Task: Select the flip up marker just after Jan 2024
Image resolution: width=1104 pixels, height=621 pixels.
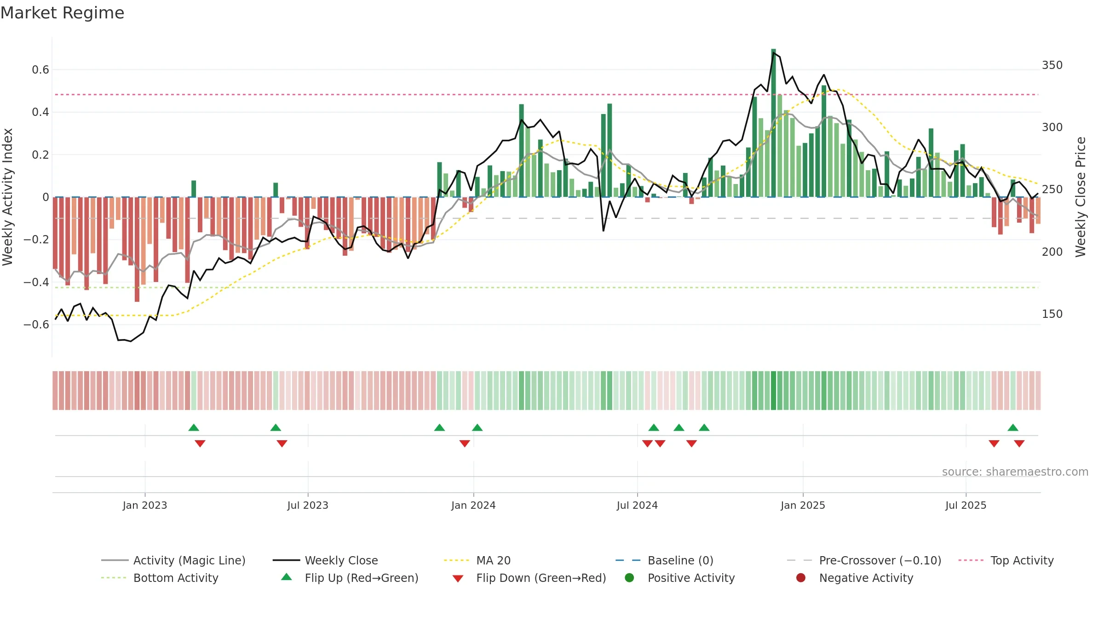Action: click(x=477, y=427)
